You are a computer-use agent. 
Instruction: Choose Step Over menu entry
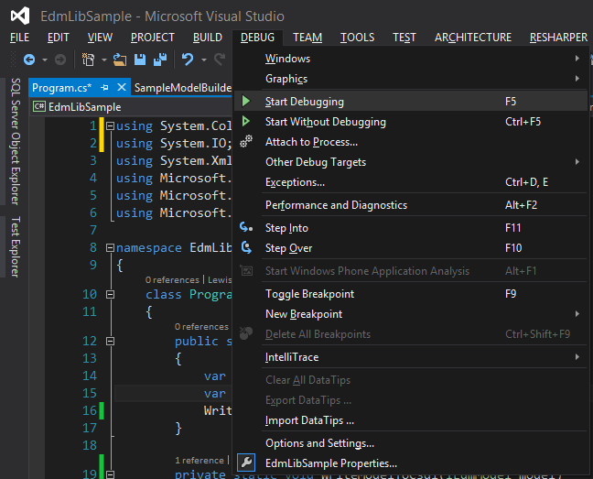click(411, 248)
